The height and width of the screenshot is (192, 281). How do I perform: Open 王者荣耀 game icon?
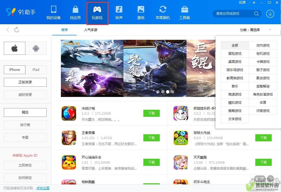(69, 138)
